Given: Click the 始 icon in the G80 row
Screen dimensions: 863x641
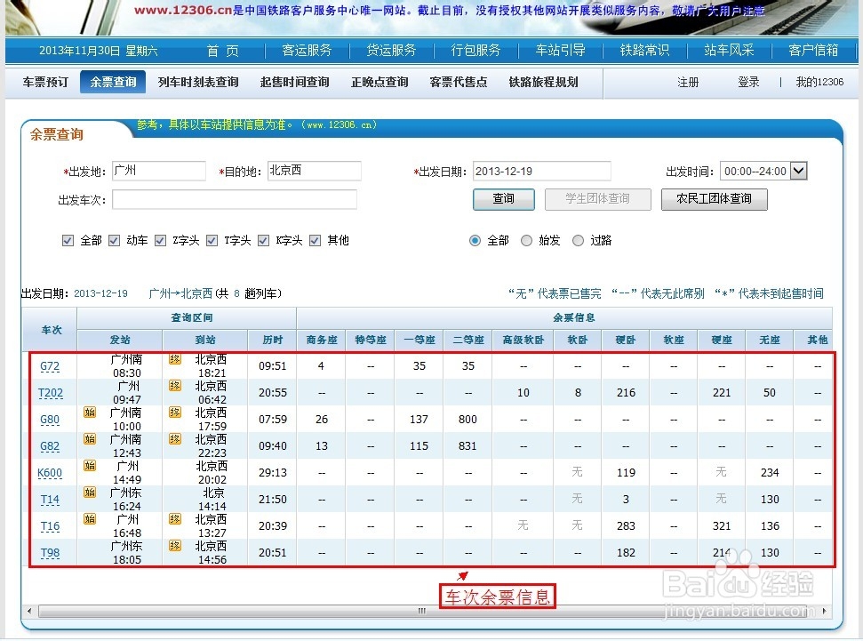Looking at the screenshot, I should (90, 412).
